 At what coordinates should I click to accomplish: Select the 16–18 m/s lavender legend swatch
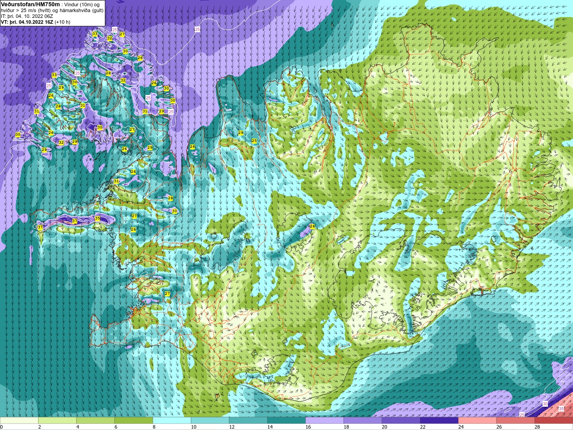pos(325,421)
